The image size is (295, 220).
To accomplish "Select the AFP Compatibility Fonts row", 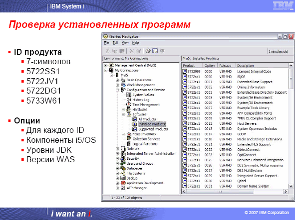I will point(235,113).
